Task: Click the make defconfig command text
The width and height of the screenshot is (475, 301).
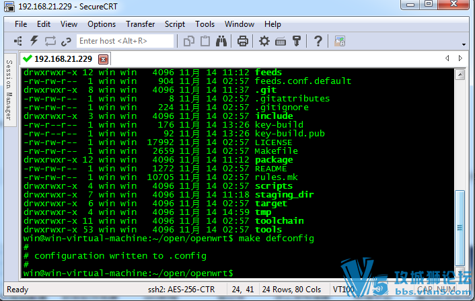Action: [277, 239]
